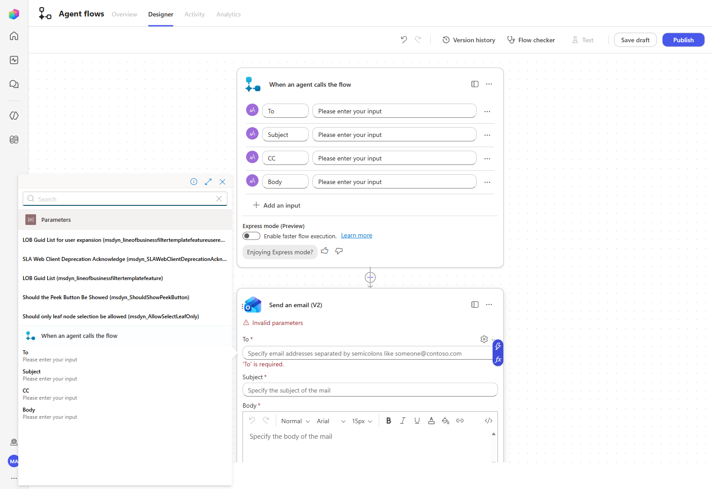Click the undo arrow in top toolbar
The image size is (712, 489).
(404, 40)
